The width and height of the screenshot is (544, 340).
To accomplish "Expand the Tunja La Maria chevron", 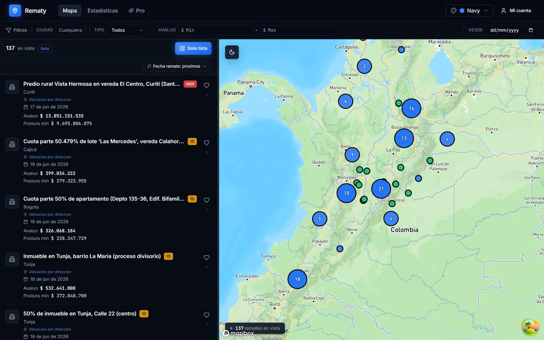I will [207, 267].
